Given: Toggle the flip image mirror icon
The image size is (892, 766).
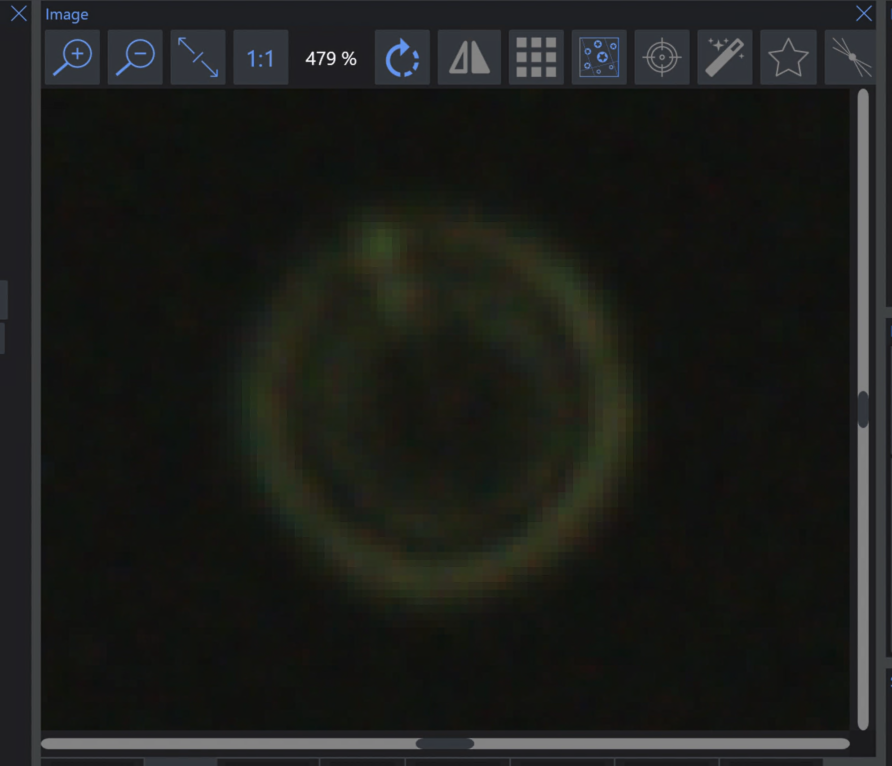Looking at the screenshot, I should point(469,57).
